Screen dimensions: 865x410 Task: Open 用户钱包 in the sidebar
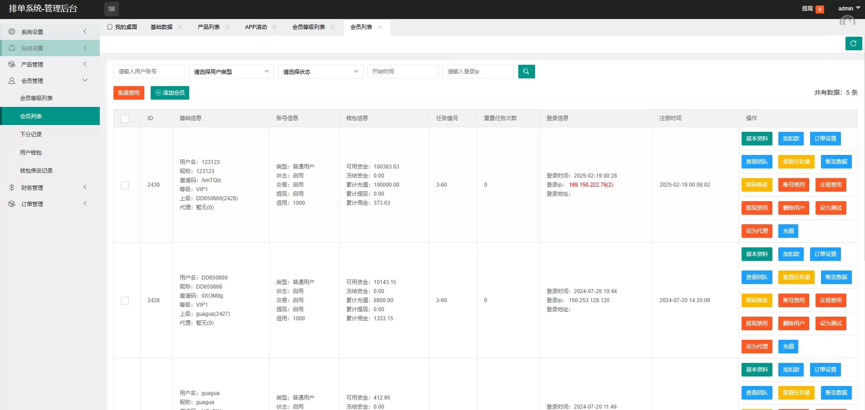31,153
